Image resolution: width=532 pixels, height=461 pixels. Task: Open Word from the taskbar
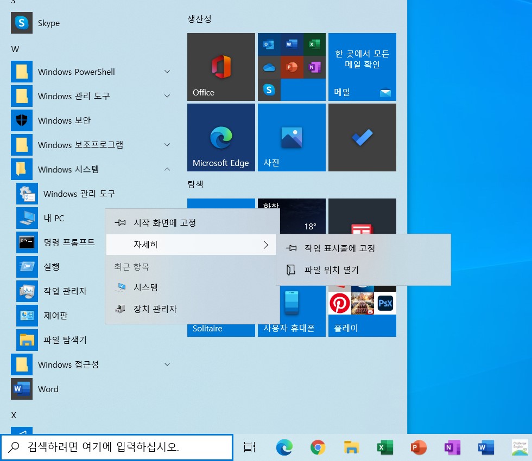pyautogui.click(x=486, y=447)
